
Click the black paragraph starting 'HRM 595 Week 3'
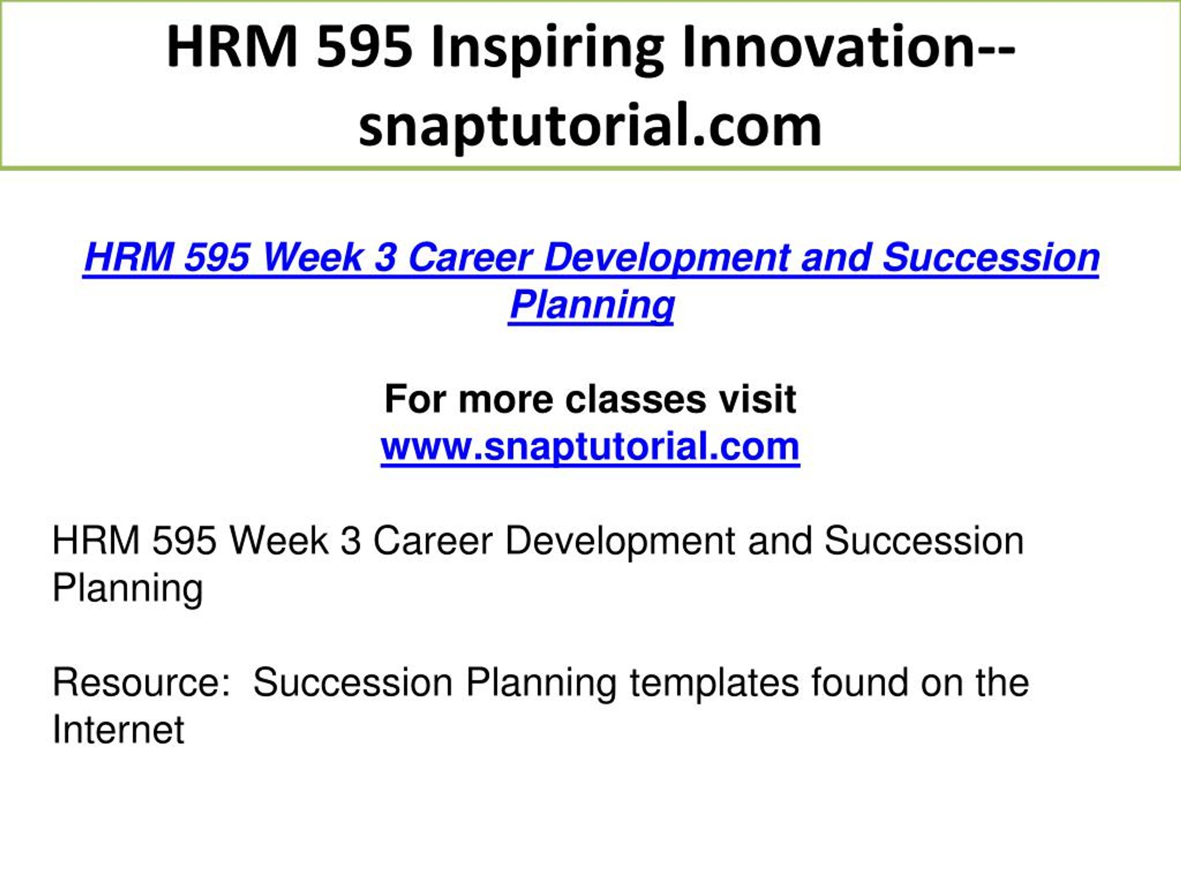(x=537, y=564)
